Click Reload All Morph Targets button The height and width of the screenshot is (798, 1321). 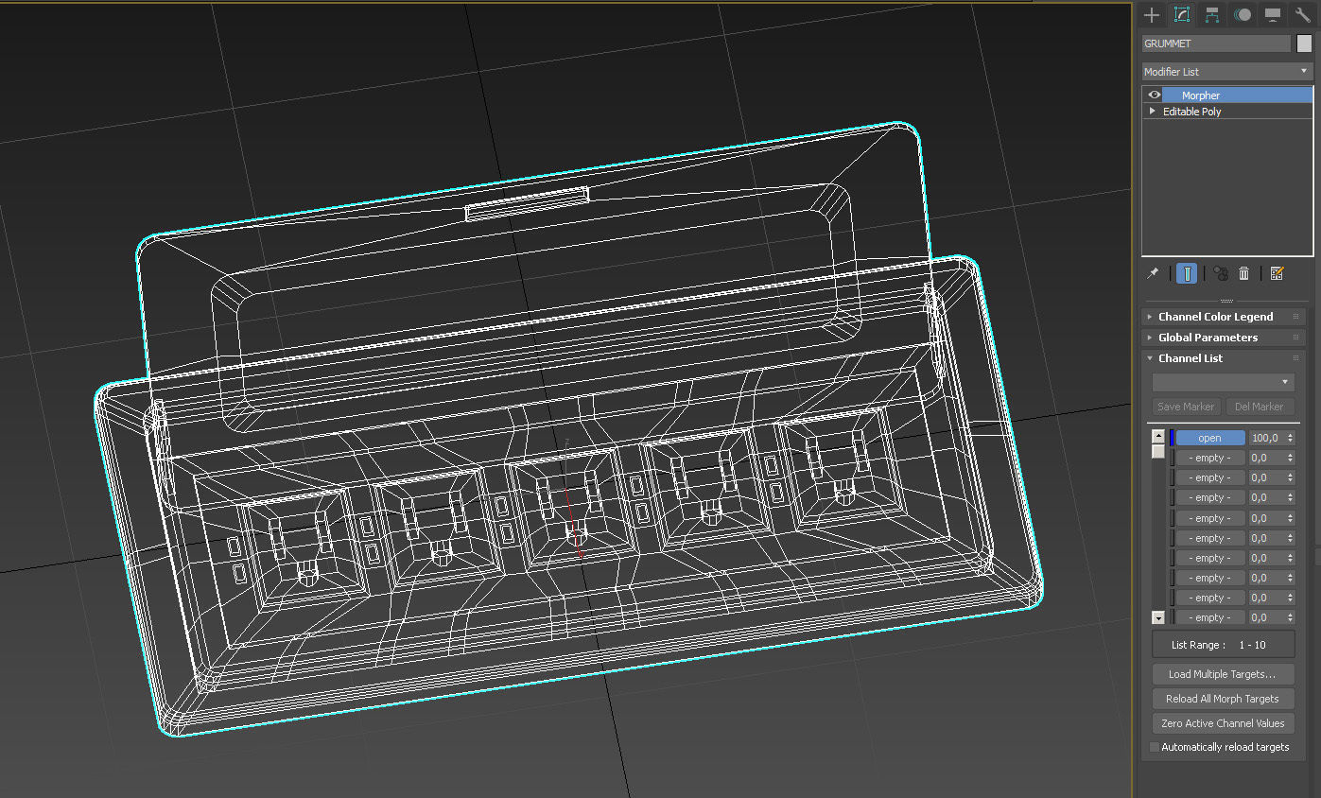click(1223, 699)
